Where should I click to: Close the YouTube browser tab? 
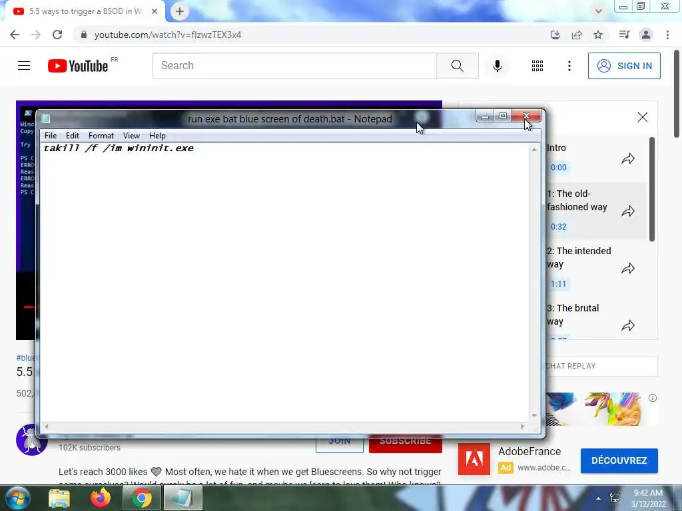(155, 11)
